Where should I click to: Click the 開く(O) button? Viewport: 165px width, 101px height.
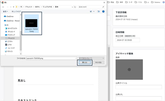[85, 62]
